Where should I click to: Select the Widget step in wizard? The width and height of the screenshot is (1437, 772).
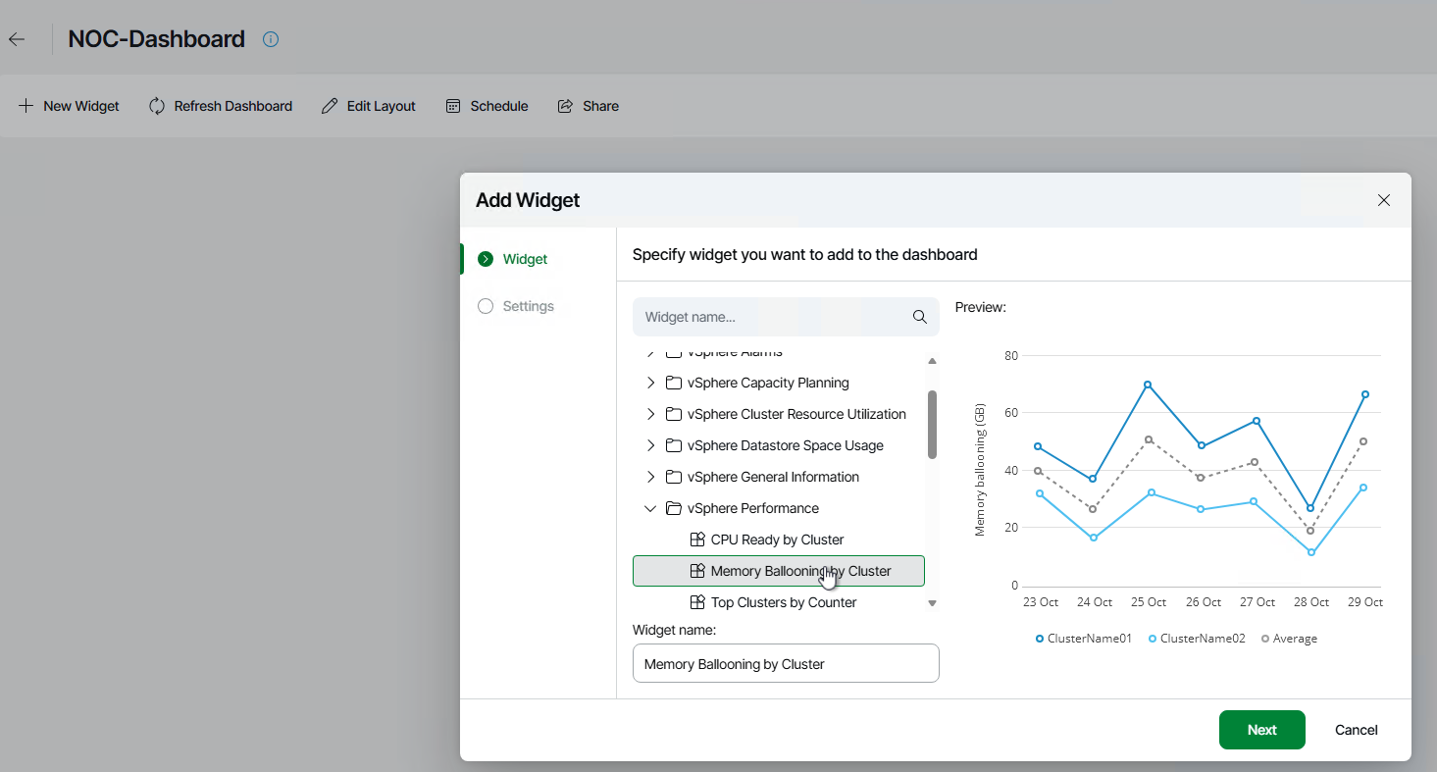click(x=525, y=259)
